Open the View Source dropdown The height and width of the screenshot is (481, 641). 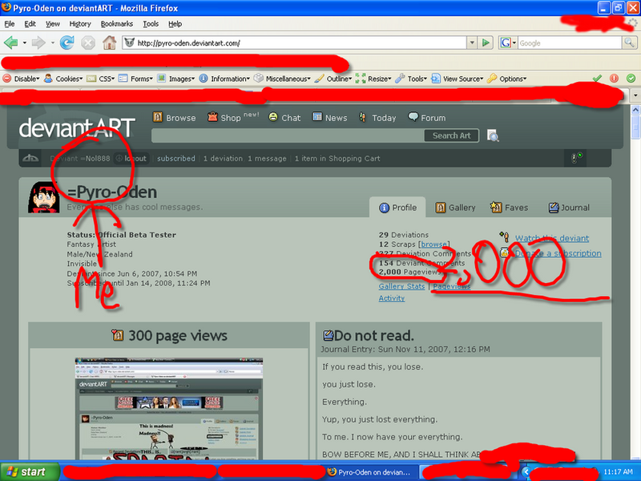458,79
